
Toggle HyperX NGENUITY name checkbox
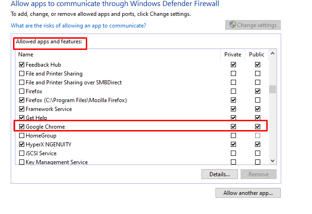coord(21,145)
